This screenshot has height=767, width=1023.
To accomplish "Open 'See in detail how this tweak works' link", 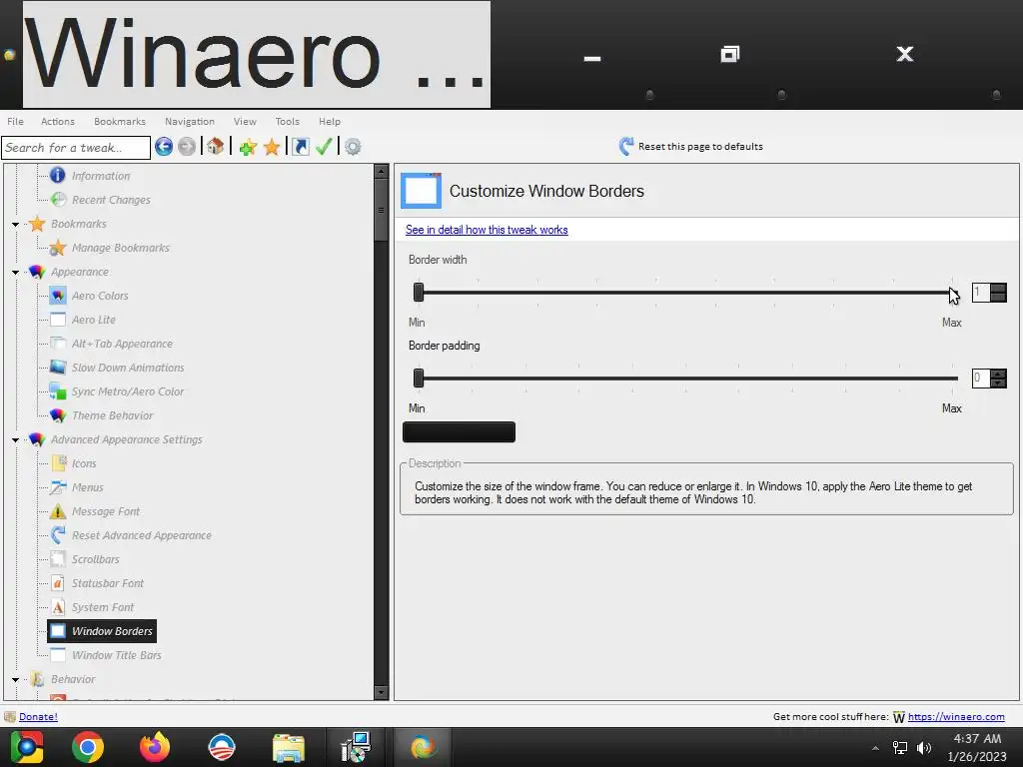I will click(x=487, y=230).
